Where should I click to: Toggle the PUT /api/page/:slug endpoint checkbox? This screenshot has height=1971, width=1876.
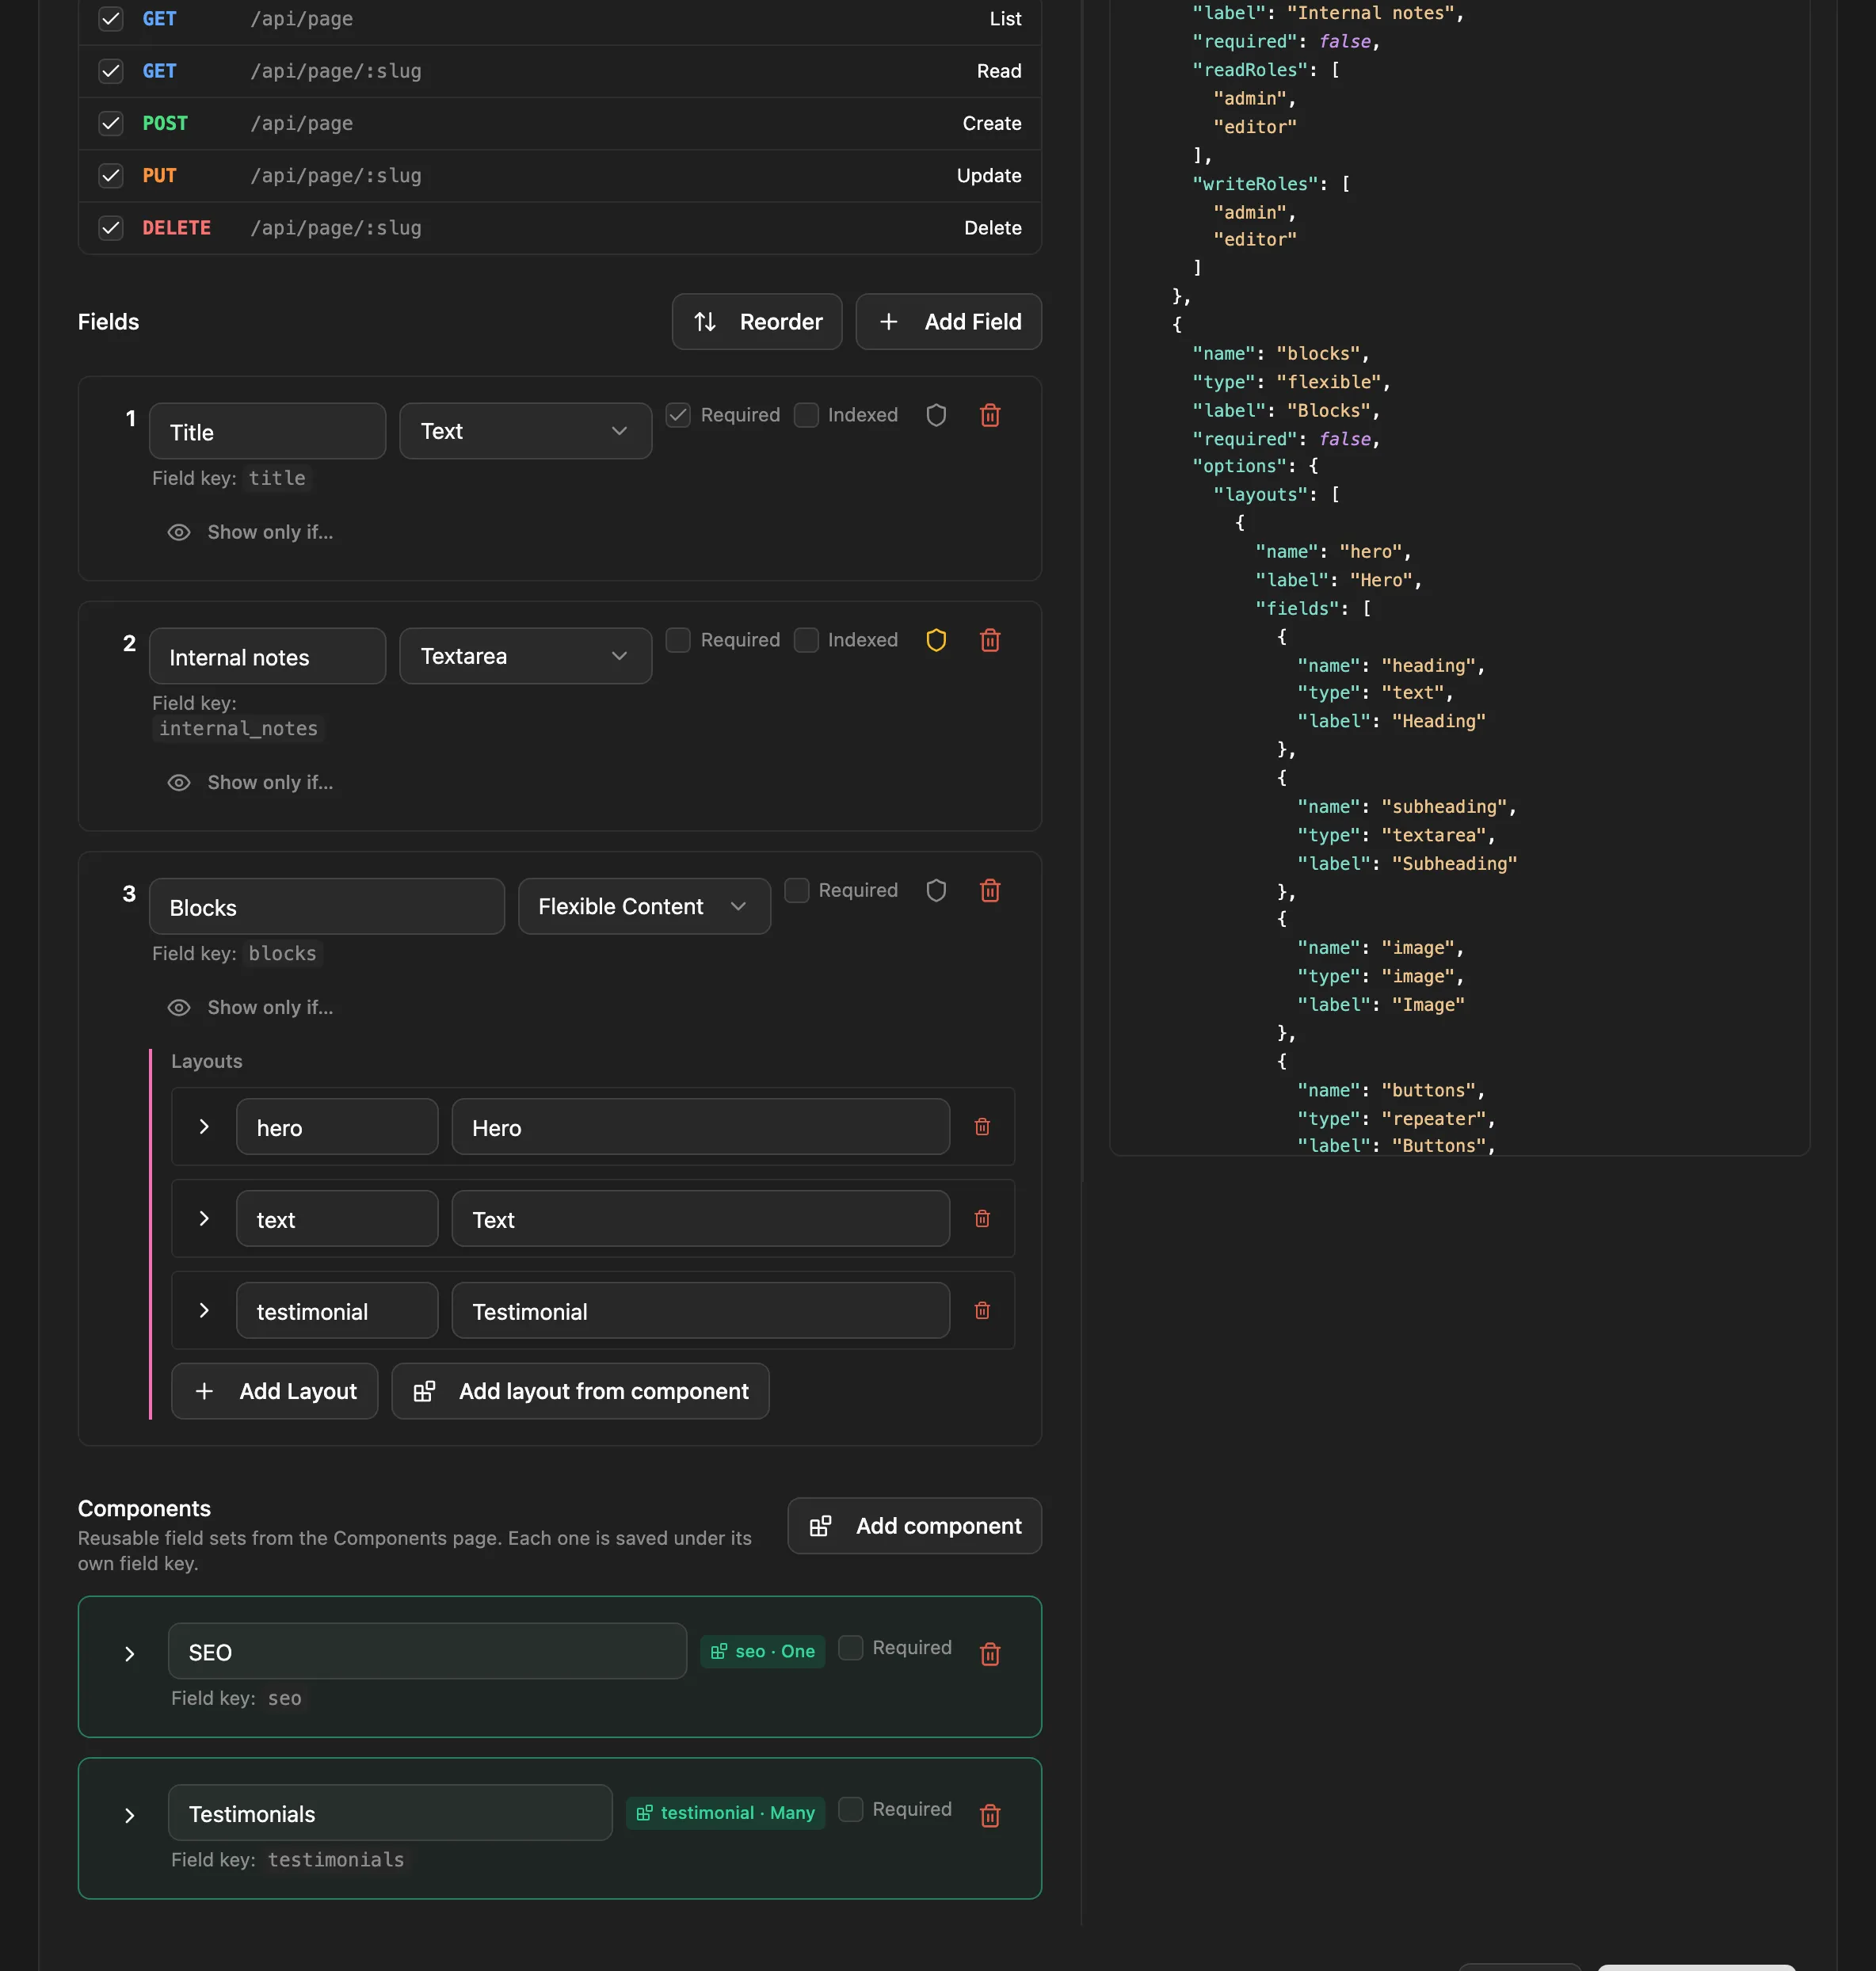coord(111,176)
